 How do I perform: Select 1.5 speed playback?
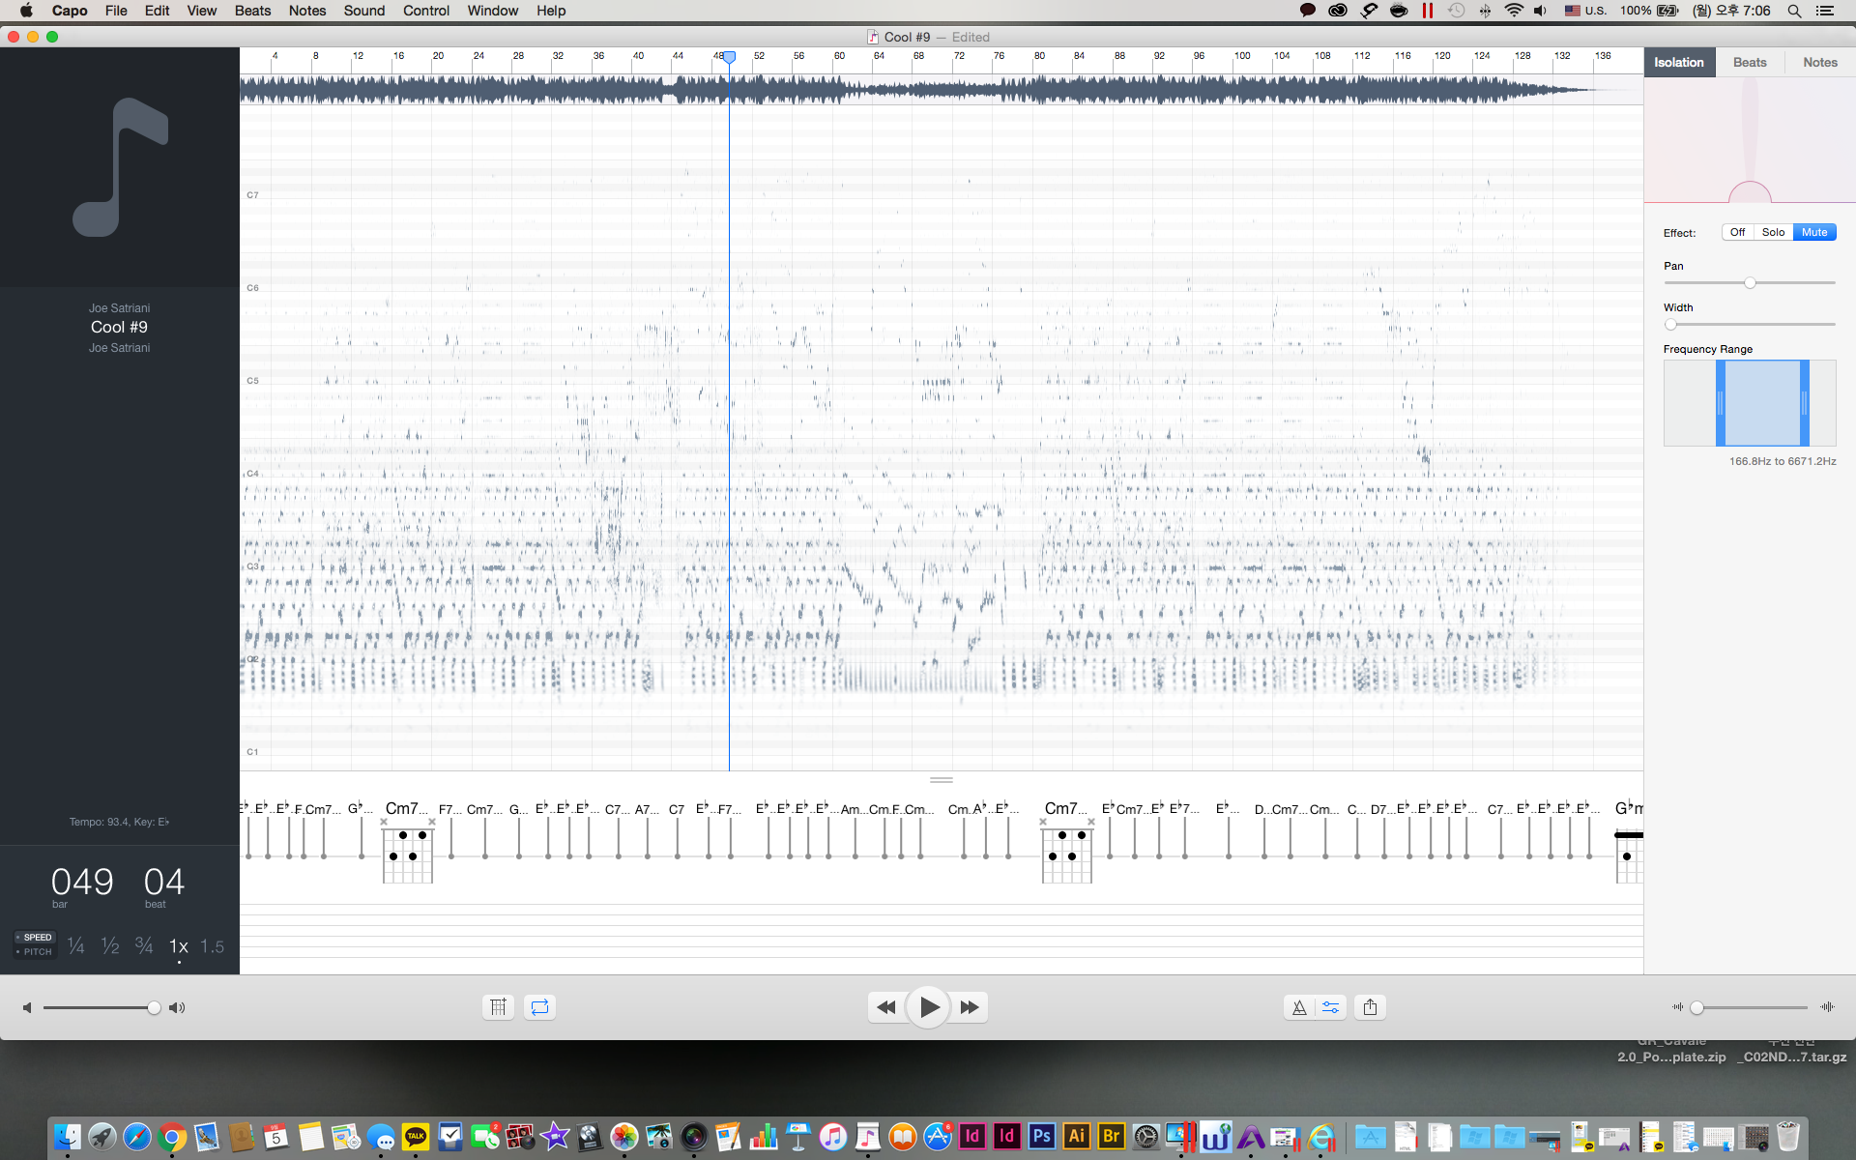(x=213, y=946)
